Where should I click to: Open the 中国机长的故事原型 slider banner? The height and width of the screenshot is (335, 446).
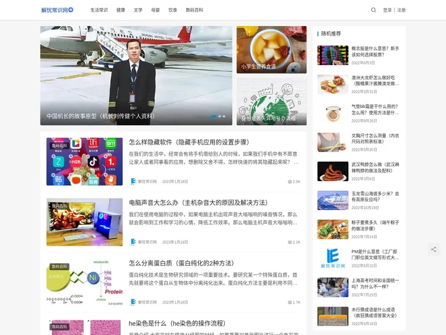(136, 76)
